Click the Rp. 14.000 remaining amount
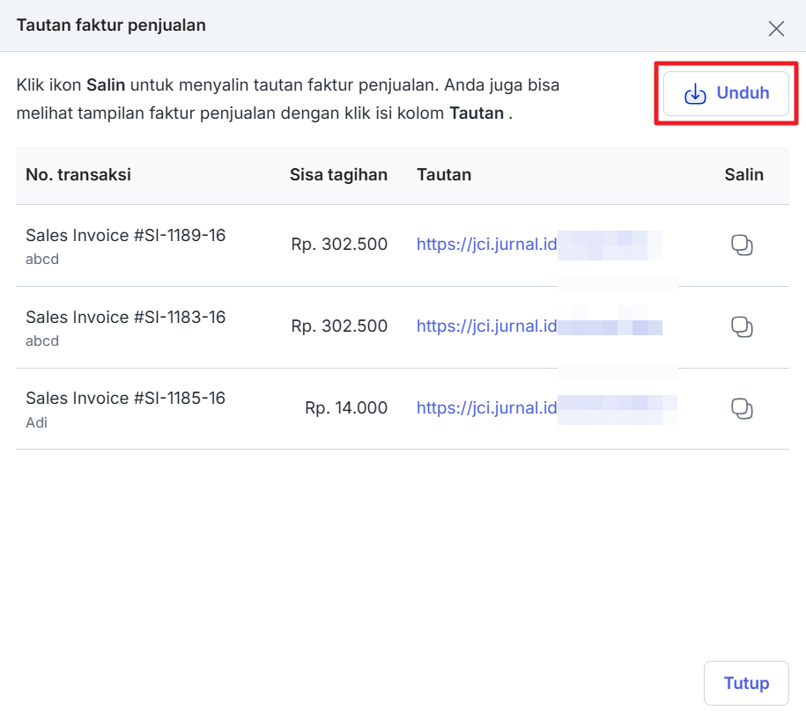The image size is (806, 718). coord(346,408)
